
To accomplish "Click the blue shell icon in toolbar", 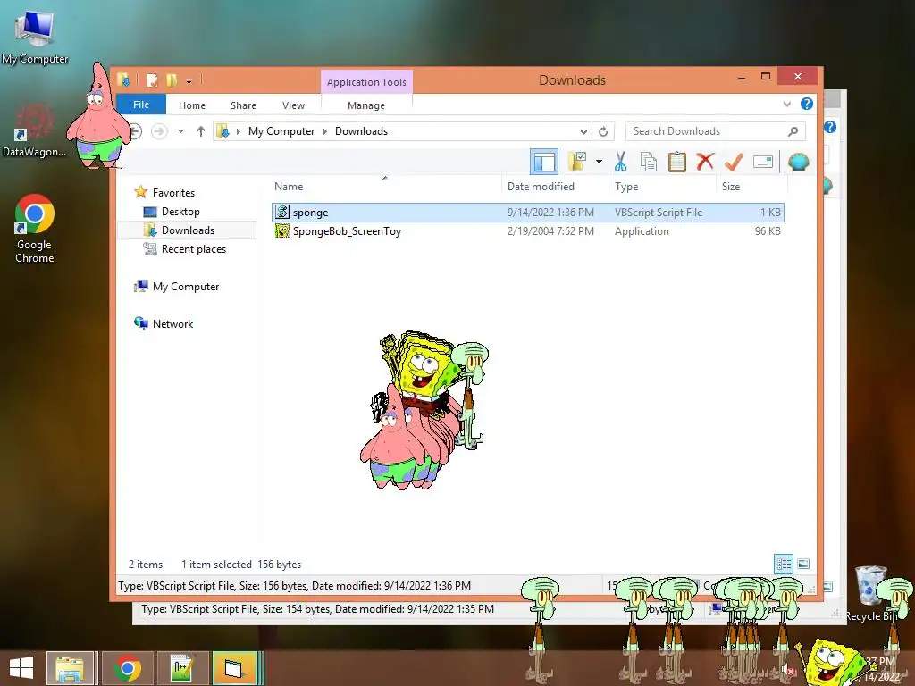I will 798,162.
